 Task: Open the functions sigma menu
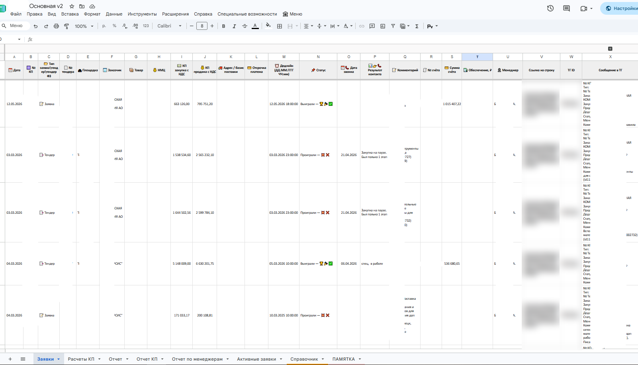pos(417,26)
